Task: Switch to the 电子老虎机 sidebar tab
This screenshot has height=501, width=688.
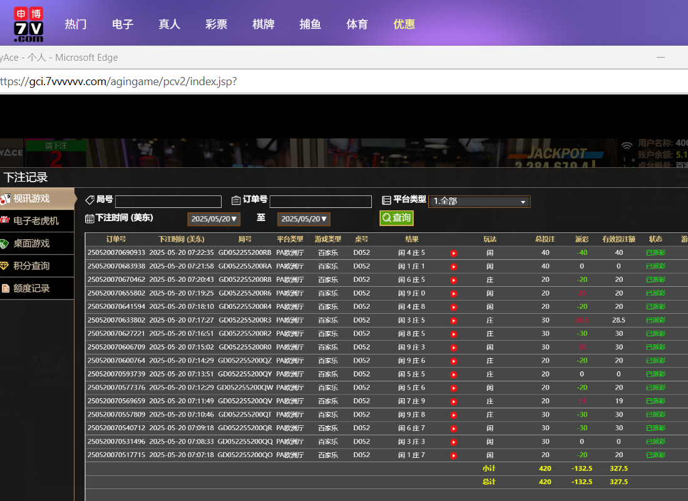Action: click(36, 221)
